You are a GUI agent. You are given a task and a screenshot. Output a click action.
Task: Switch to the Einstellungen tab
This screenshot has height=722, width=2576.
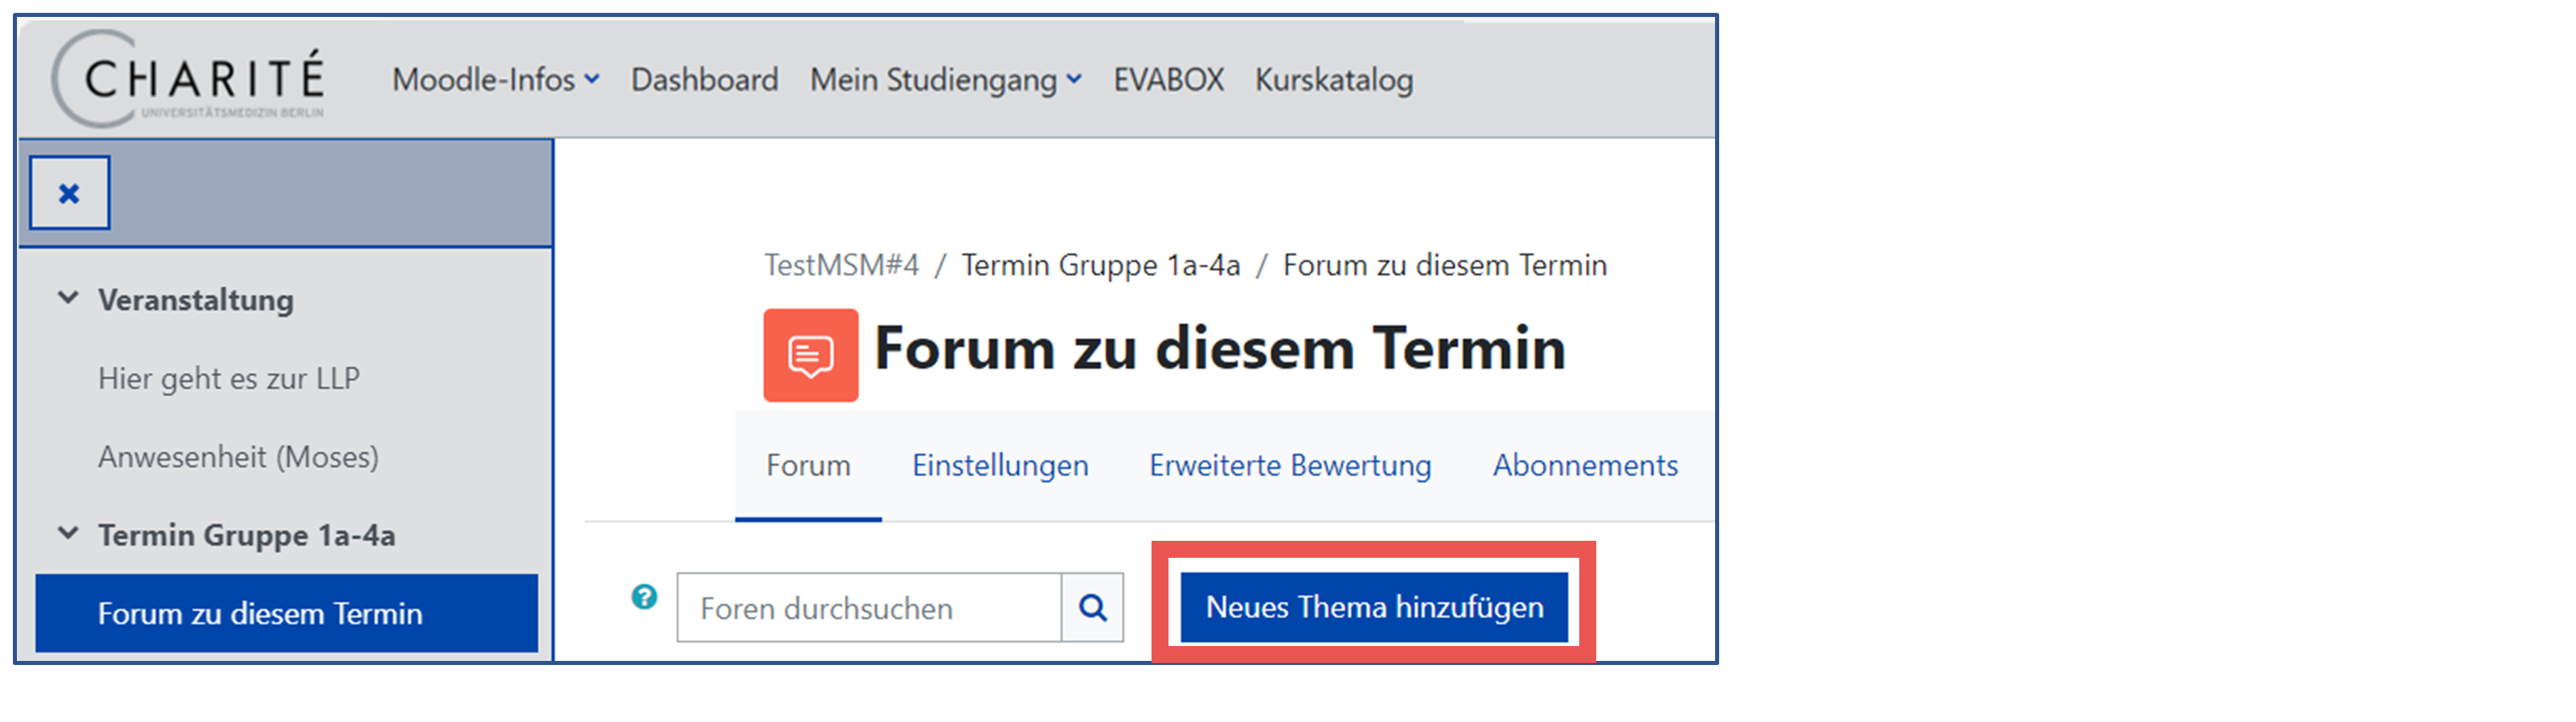tap(1000, 465)
